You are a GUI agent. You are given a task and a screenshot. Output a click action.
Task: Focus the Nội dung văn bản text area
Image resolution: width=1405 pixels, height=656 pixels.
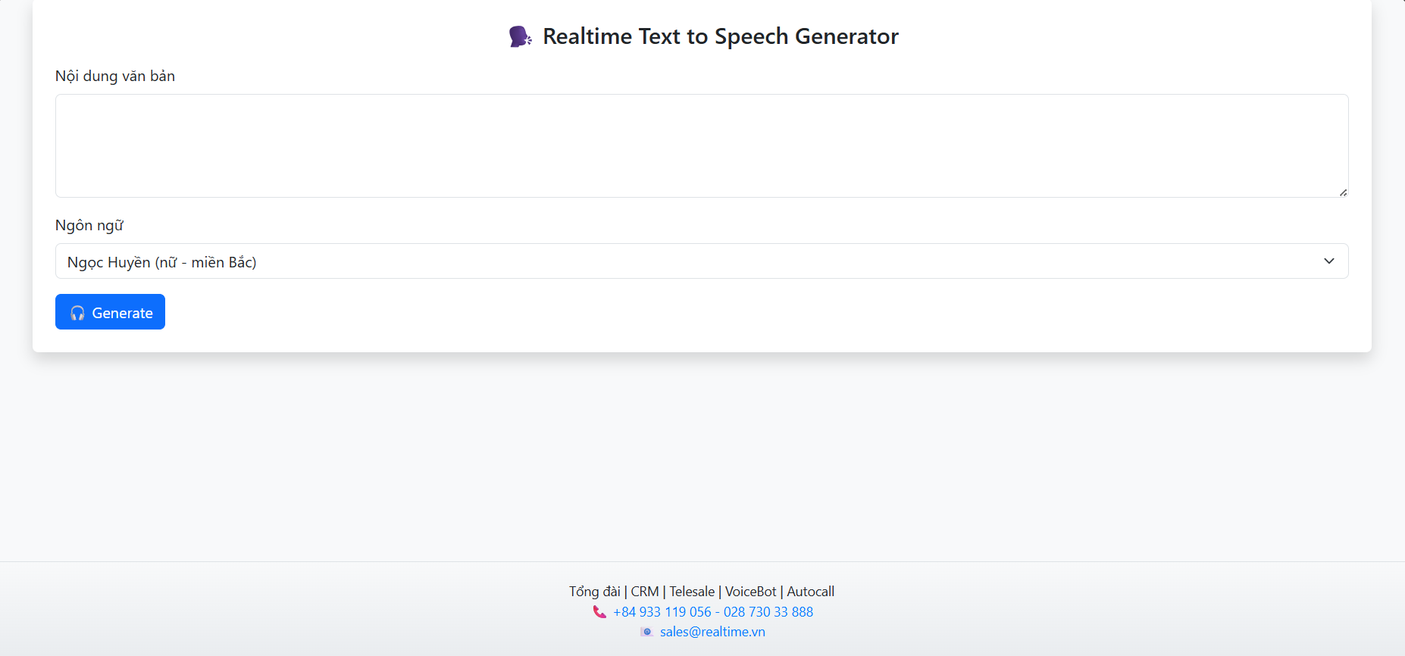(702, 145)
